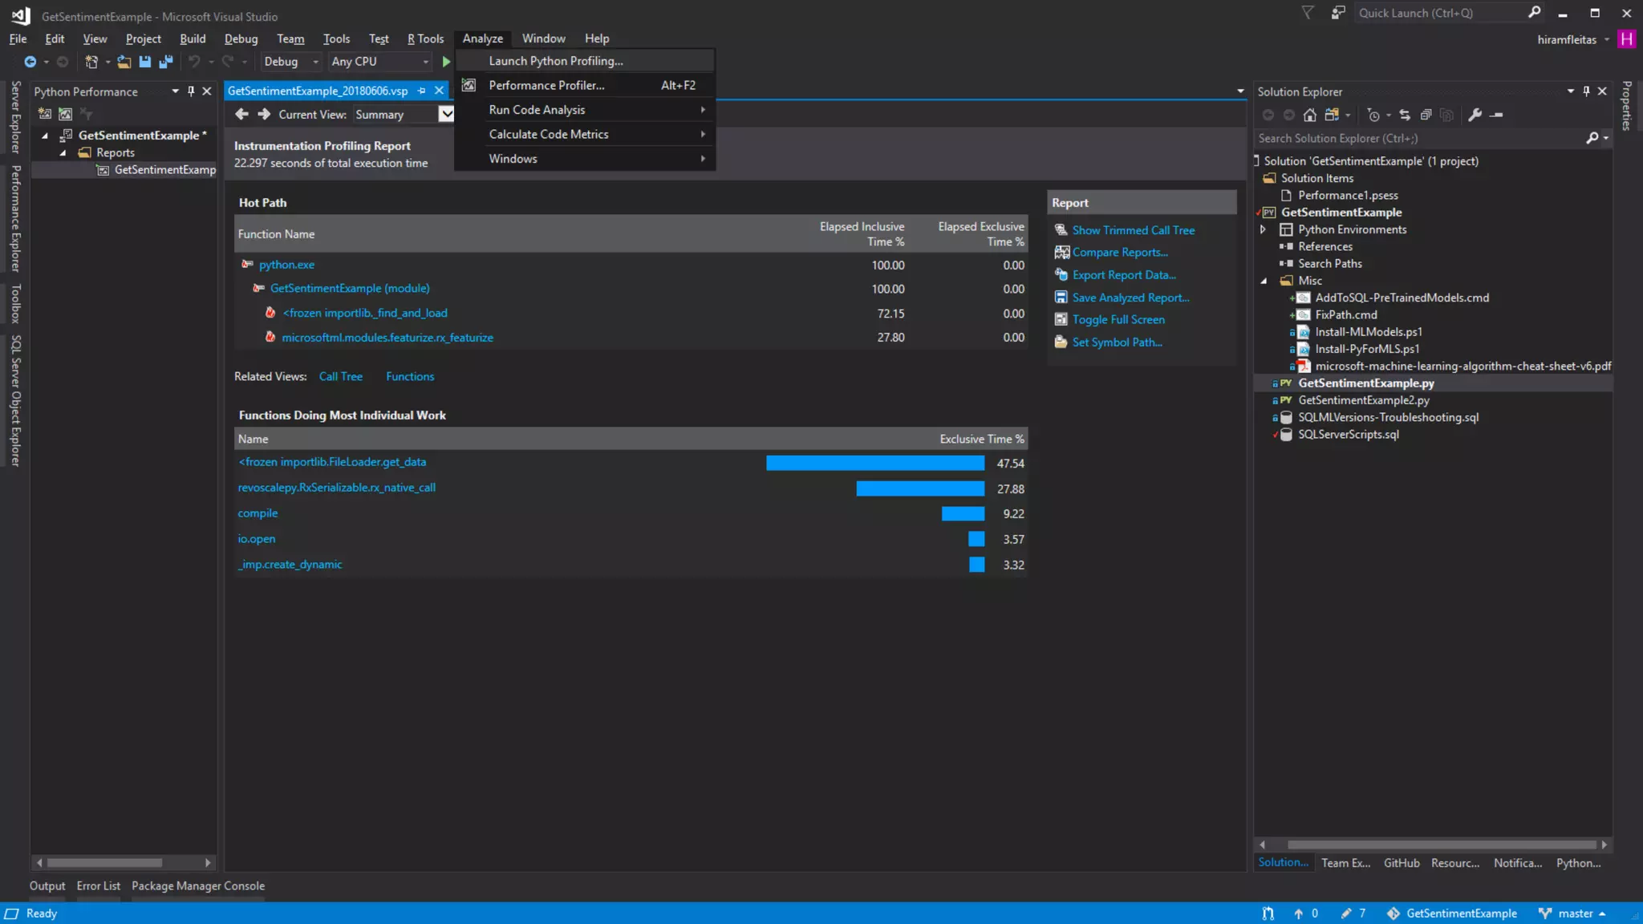This screenshot has height=924, width=1643.
Task: Select Performance Profiler menu entry
Action: pos(585,85)
